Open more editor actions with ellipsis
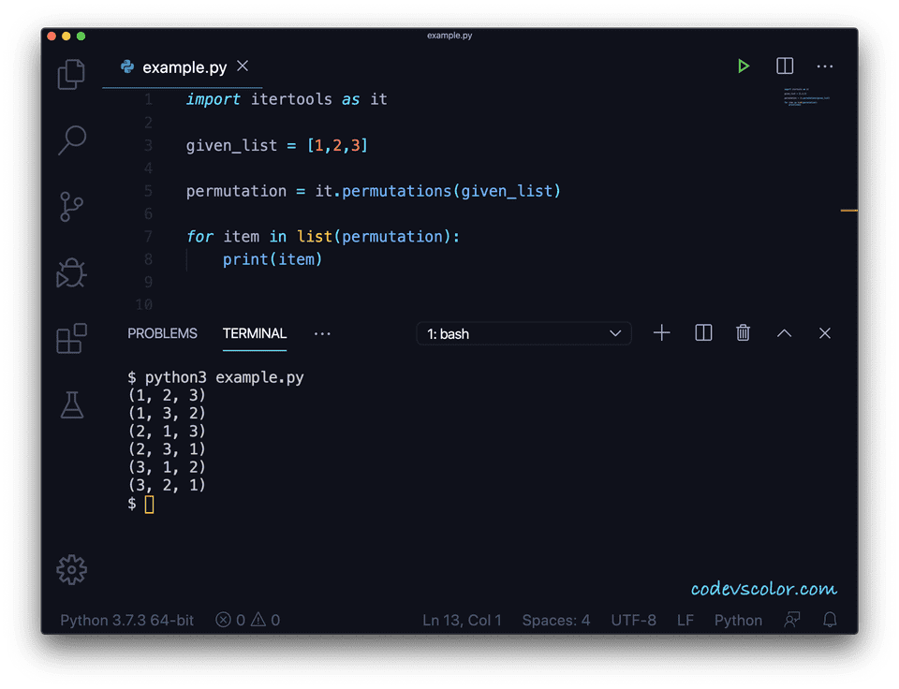899x689 pixels. pyautogui.click(x=825, y=66)
